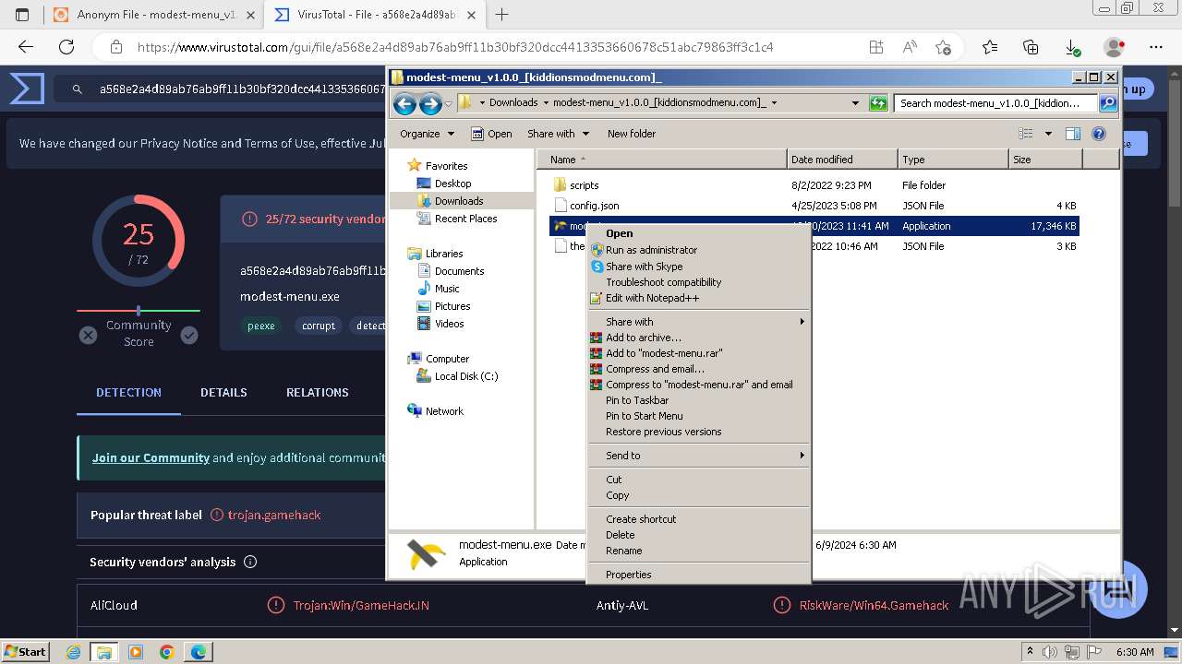This screenshot has width=1182, height=664.
Task: Open Edge settings three-dot menu
Action: tap(1156, 47)
